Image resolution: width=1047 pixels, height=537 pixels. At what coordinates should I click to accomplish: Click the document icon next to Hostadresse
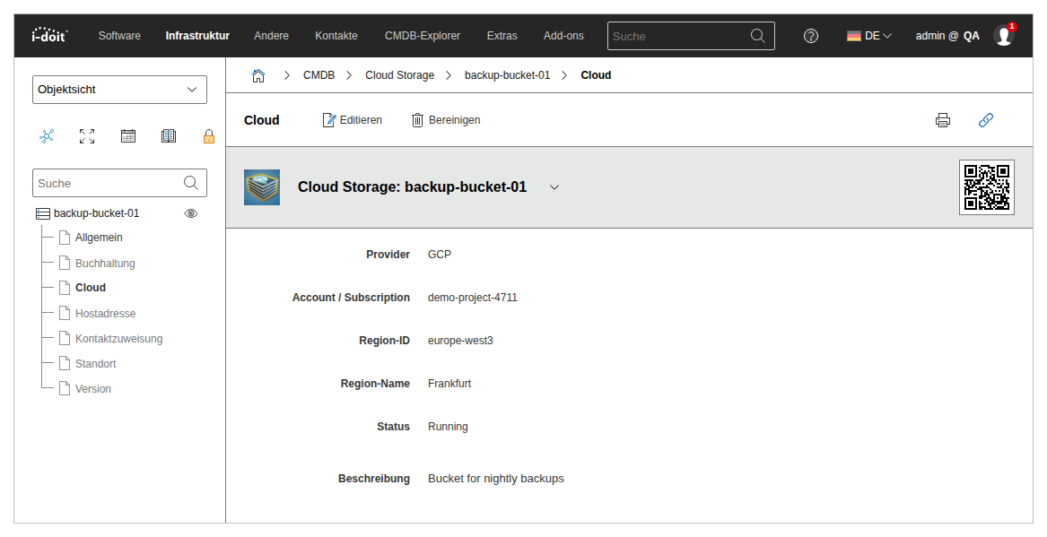(65, 313)
